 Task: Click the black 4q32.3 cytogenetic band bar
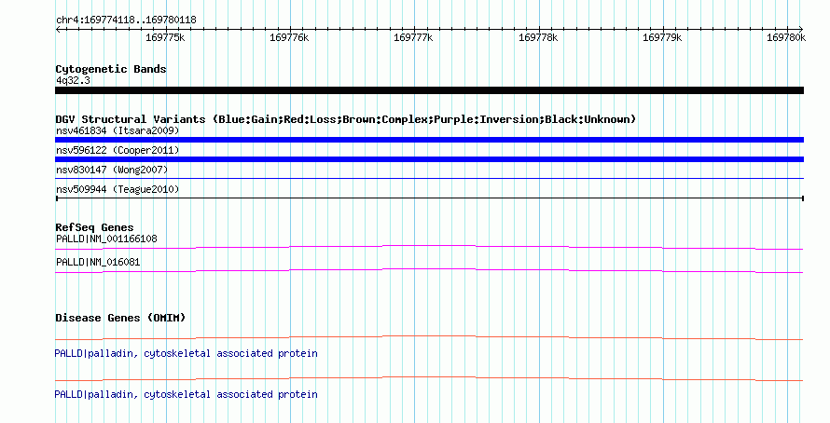click(429, 90)
